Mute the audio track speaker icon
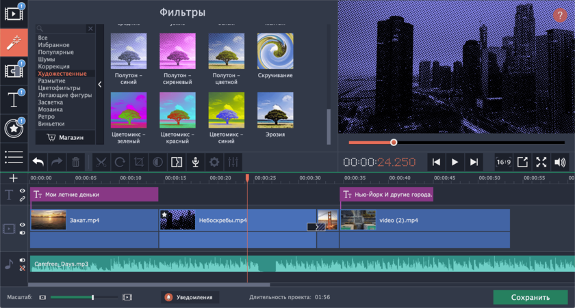The image size is (575, 308). tap(23, 260)
